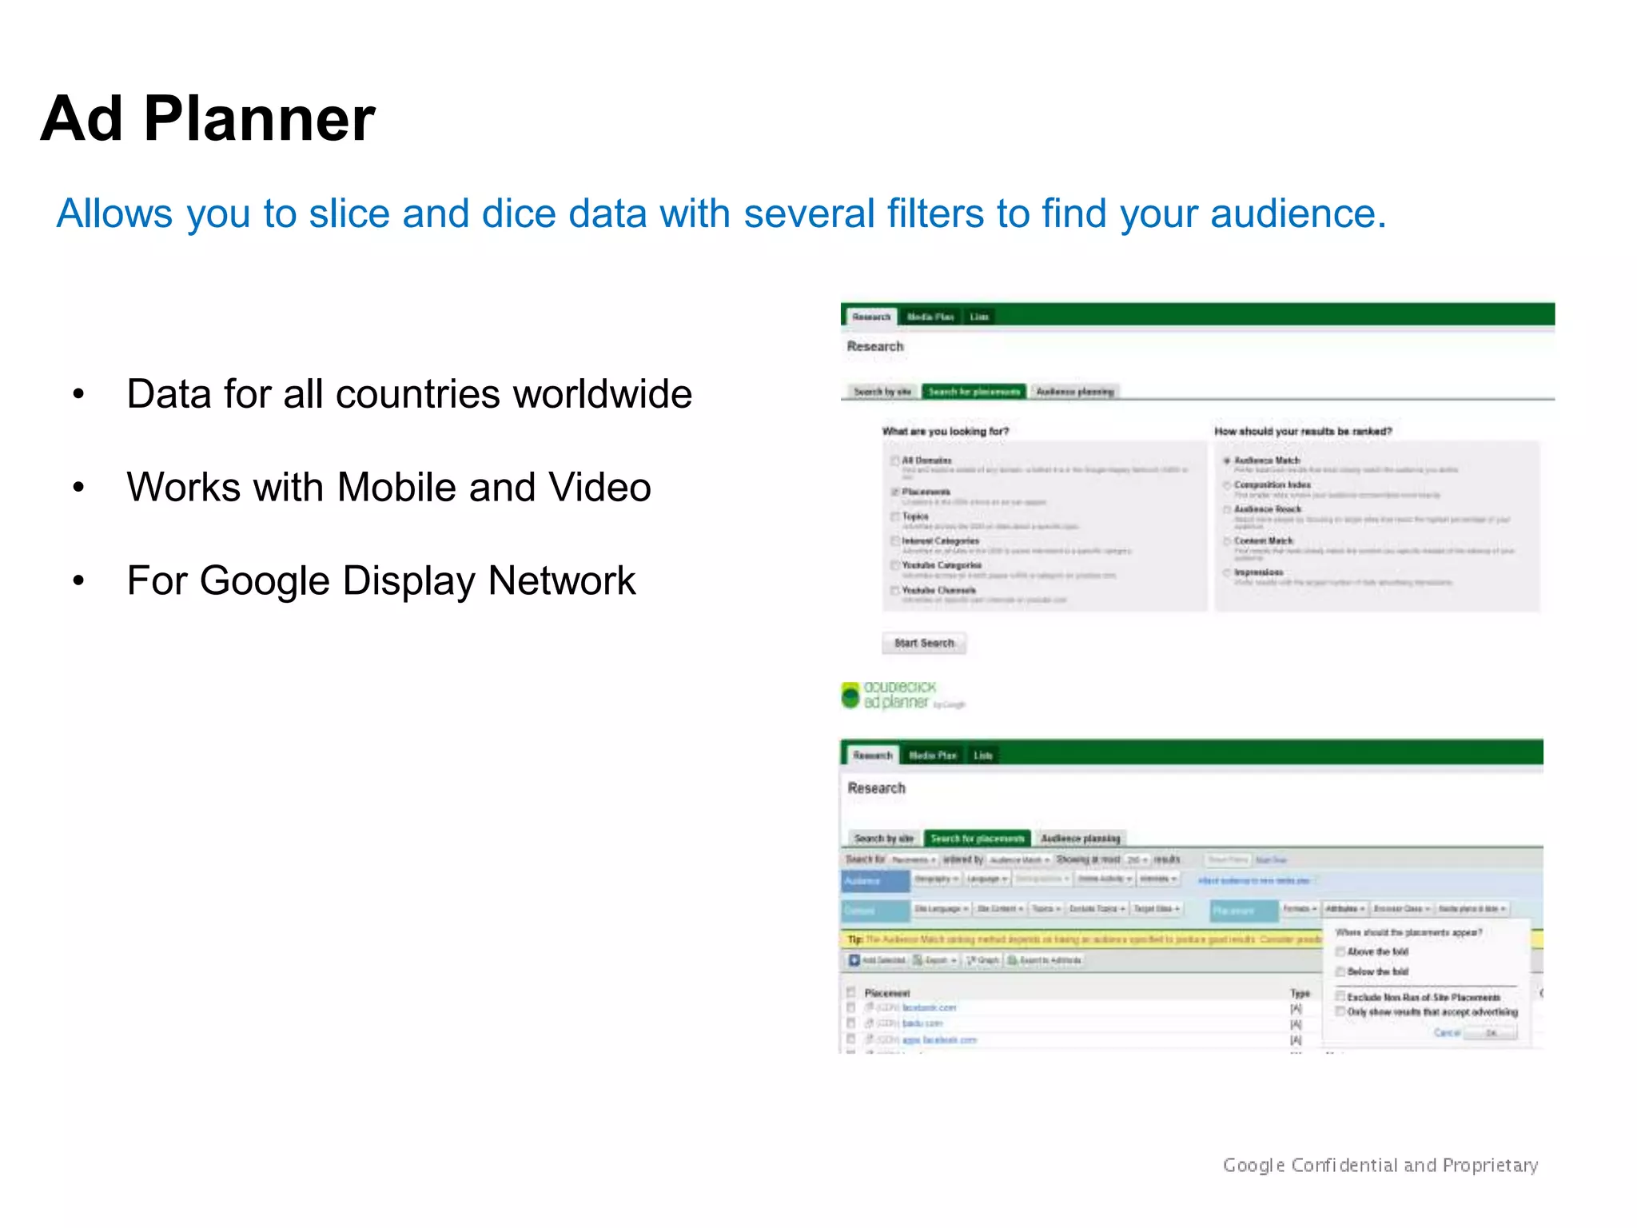The width and height of the screenshot is (1637, 1228).
Task: Tick the select-all checkbox beside Placement header
Action: (850, 992)
